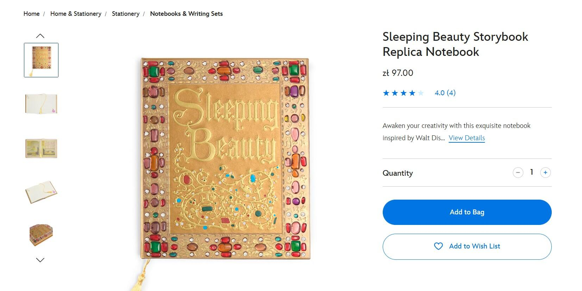Viewport: 582px width, 291px height.
Task: Select the front cover thumbnail
Action: click(41, 60)
